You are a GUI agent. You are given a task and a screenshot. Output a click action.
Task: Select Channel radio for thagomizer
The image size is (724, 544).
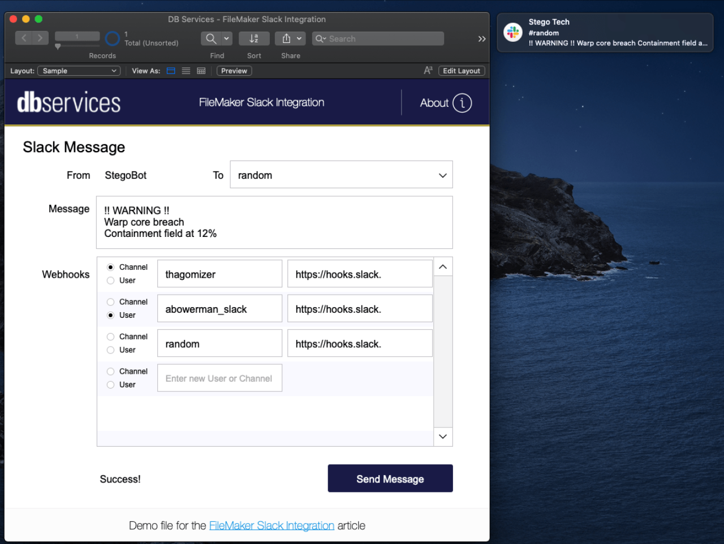(x=111, y=267)
